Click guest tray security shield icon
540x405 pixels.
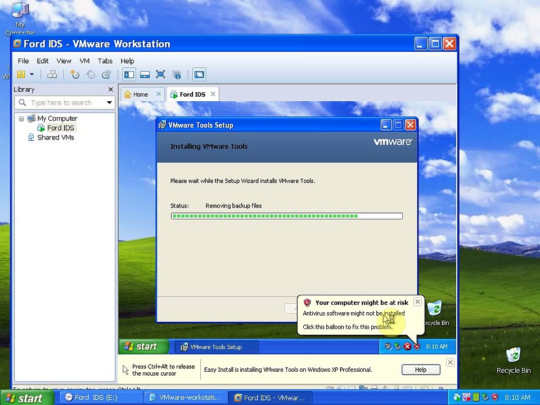click(416, 346)
